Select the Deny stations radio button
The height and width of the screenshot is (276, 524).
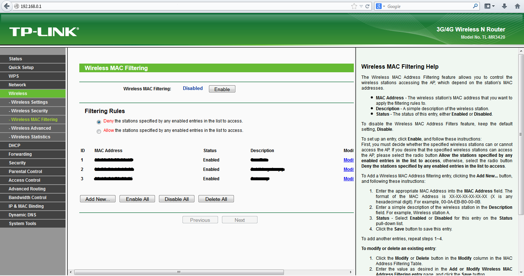99,122
